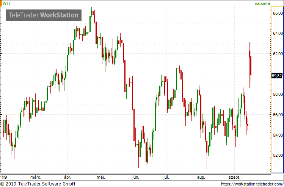Click the jún. month label
Viewport: 284px width, 187px height.
pos(136,177)
